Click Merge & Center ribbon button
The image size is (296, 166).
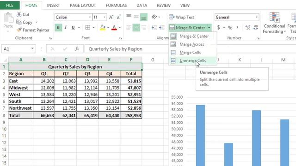187,28
